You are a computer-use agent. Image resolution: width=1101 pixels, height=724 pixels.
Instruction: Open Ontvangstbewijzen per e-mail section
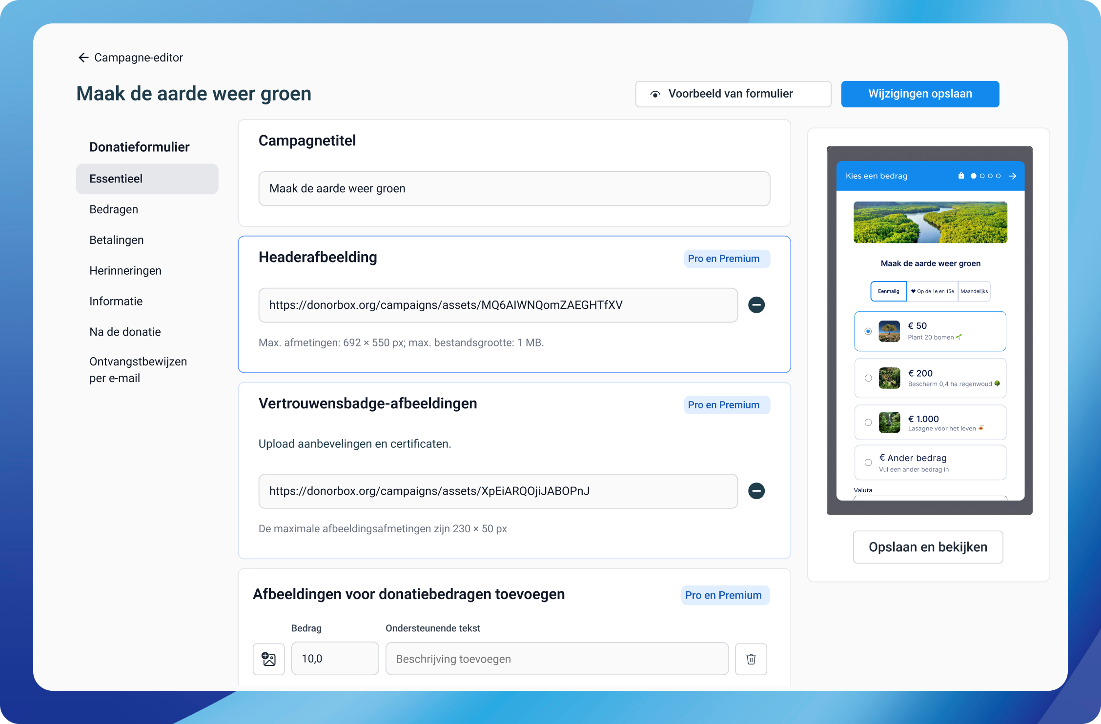138,370
